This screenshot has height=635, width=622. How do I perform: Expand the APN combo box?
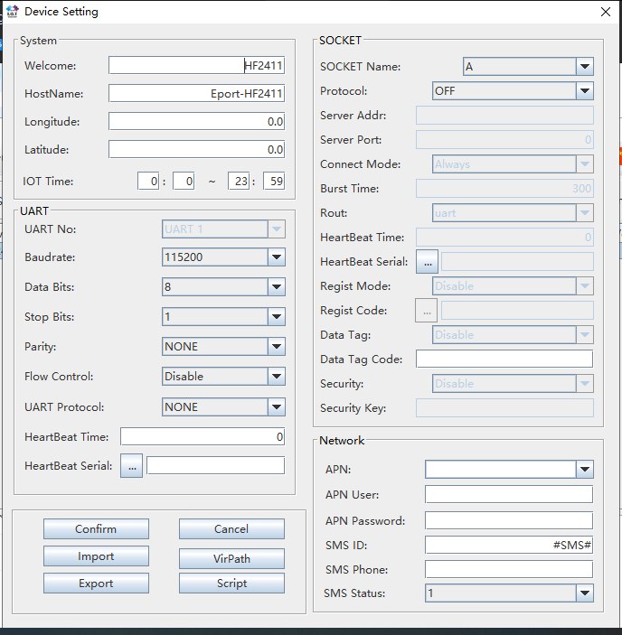click(584, 469)
